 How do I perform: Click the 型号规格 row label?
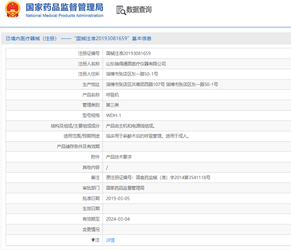point(91,115)
